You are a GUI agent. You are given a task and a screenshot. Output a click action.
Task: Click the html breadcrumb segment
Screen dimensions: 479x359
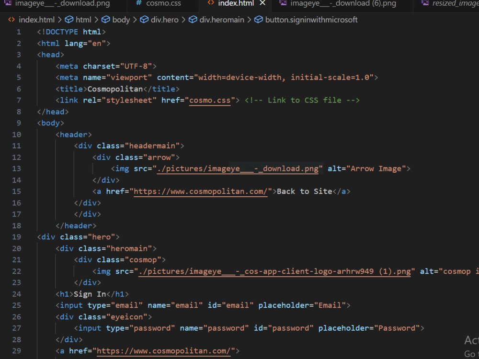83,20
